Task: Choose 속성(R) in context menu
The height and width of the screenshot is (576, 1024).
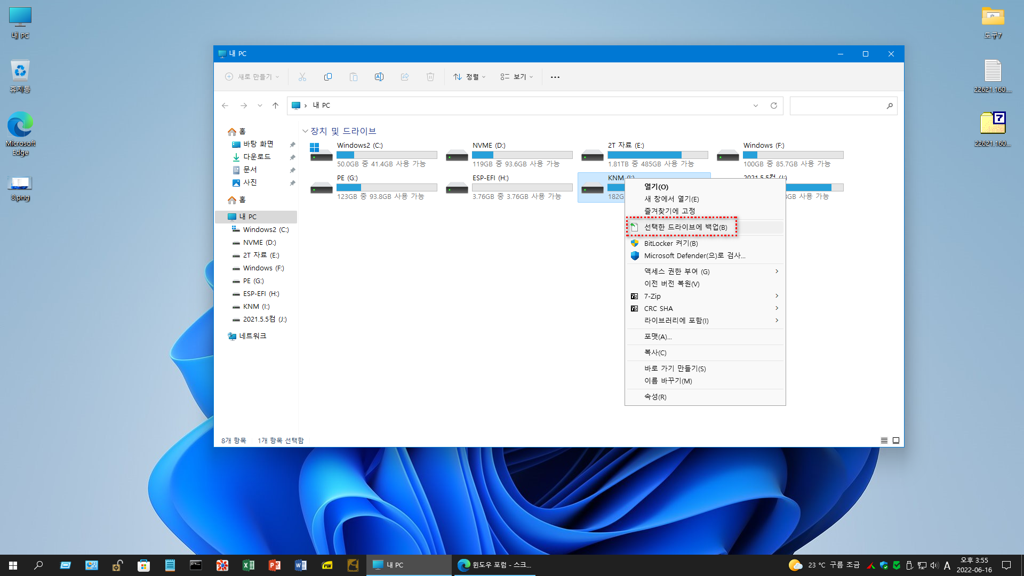Action: tap(705, 397)
